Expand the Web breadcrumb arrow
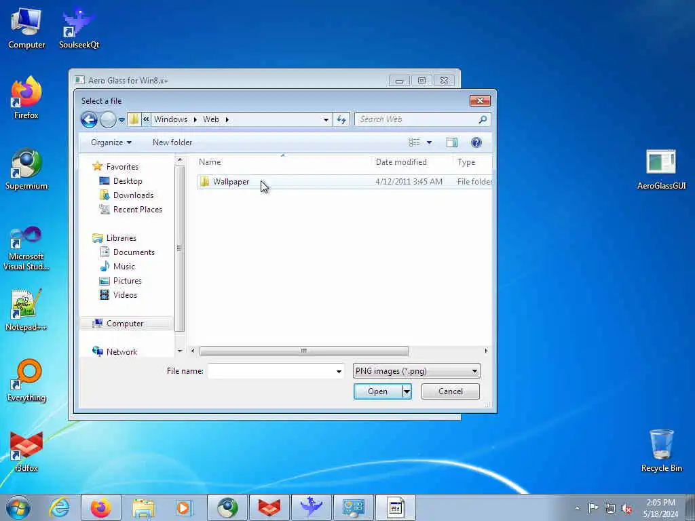Viewport: 695px width, 521px height. [x=227, y=119]
